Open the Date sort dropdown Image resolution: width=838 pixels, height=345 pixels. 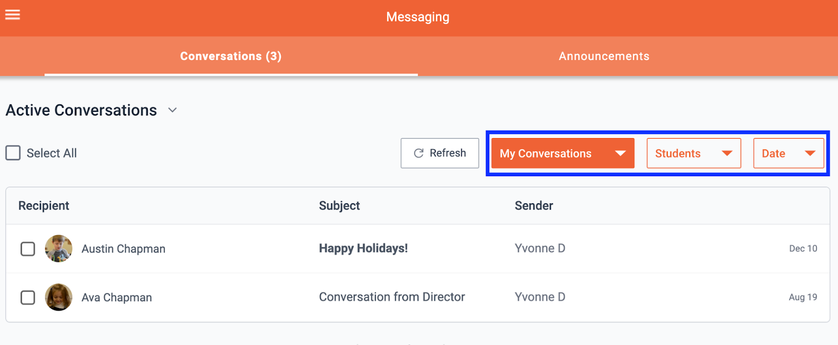pyautogui.click(x=788, y=154)
